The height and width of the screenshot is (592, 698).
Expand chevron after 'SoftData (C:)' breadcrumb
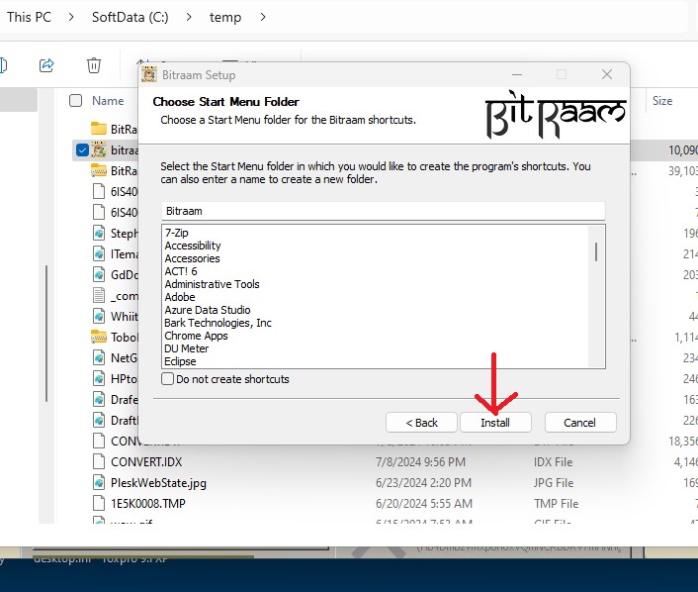click(189, 17)
